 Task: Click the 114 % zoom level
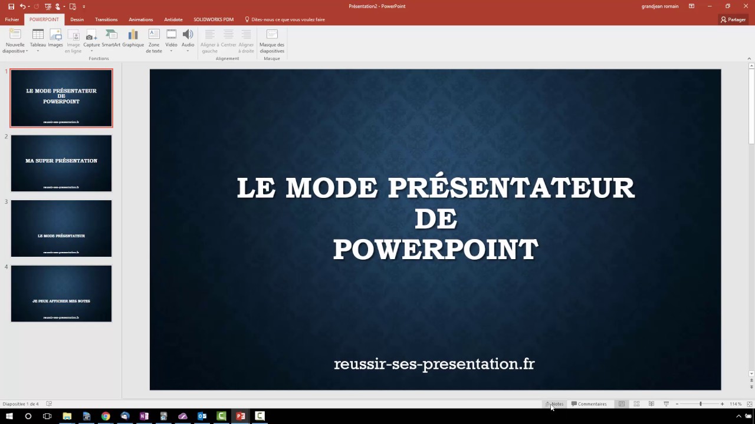(736, 404)
